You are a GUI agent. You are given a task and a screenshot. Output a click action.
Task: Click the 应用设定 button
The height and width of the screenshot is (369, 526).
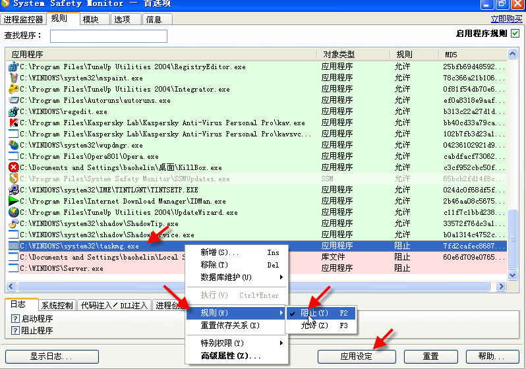[357, 356]
